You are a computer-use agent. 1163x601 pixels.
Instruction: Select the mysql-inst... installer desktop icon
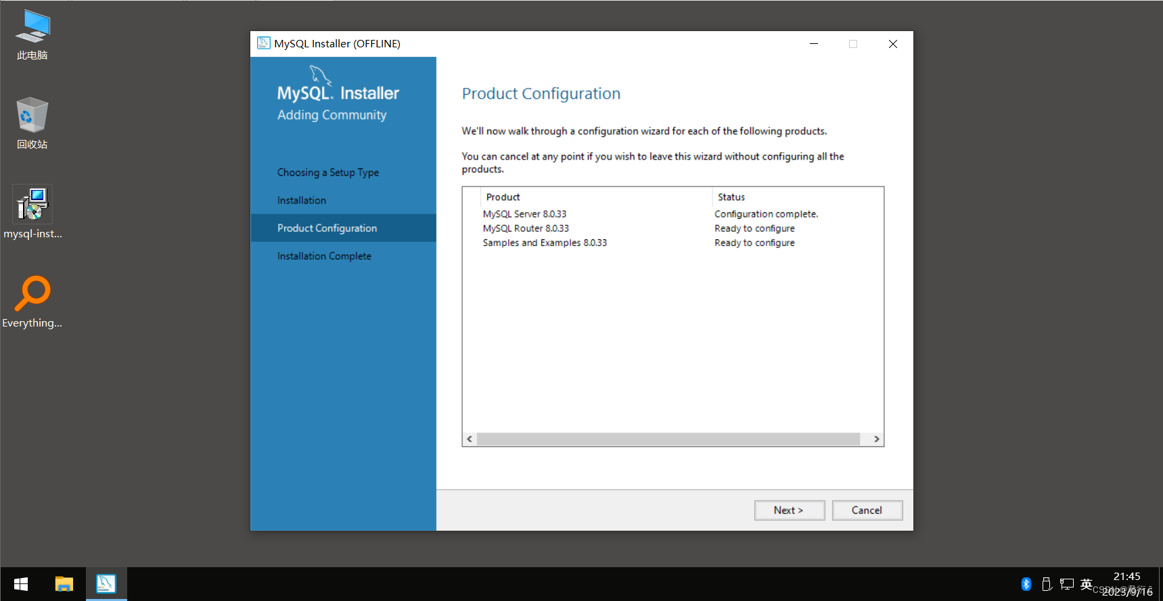[32, 212]
